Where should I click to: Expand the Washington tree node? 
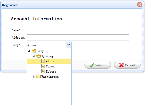(34, 77)
